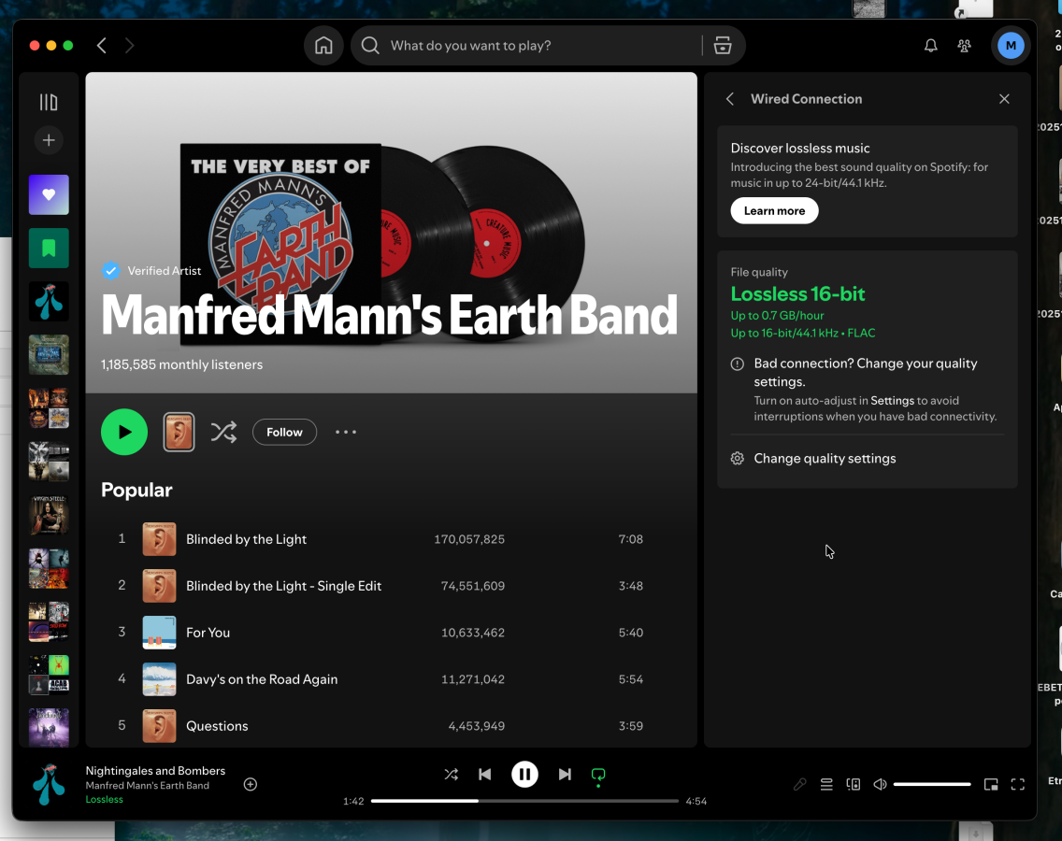This screenshot has height=841, width=1062.
Task: Open the Home button in top bar
Action: coord(323,46)
